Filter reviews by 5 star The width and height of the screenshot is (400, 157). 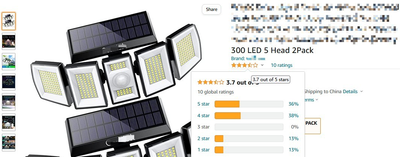(x=204, y=104)
